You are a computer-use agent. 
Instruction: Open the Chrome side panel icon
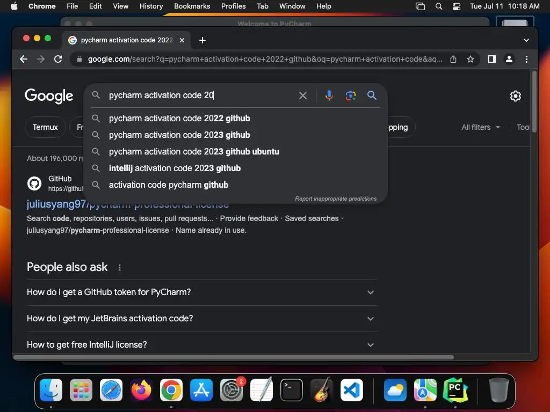492,59
